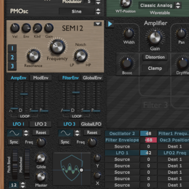Click the XY pad Y knob

click(x=97, y=158)
